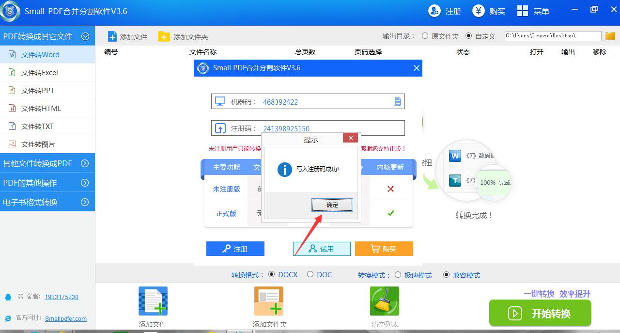This screenshot has width=620, height=333.
Task: Select 文件转TXT in the sidebar
Action: pyautogui.click(x=47, y=127)
